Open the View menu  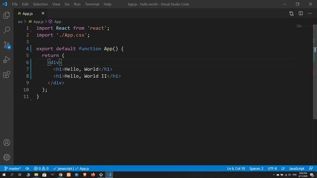pyautogui.click(x=56, y=4)
